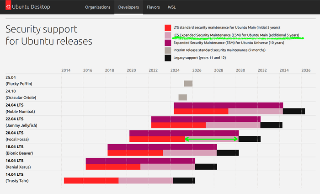Click Jammy Jellyfish's pink ESM Main bar
Viewport: 320px width, 194px height.
(x=233, y=125)
